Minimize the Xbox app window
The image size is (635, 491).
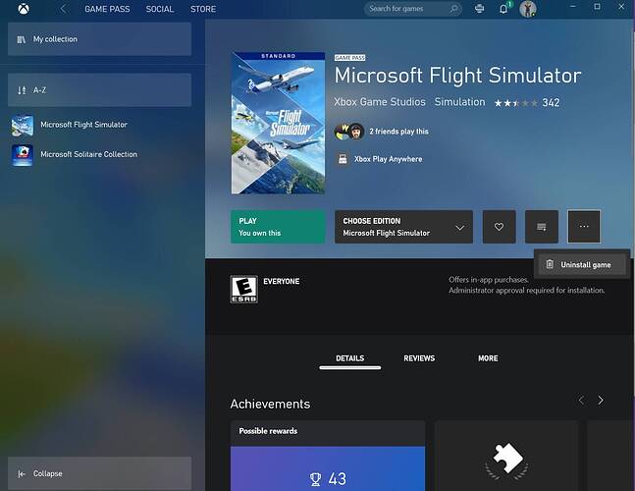573,7
